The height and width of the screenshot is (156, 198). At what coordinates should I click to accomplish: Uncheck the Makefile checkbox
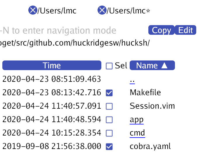pyautogui.click(x=109, y=93)
